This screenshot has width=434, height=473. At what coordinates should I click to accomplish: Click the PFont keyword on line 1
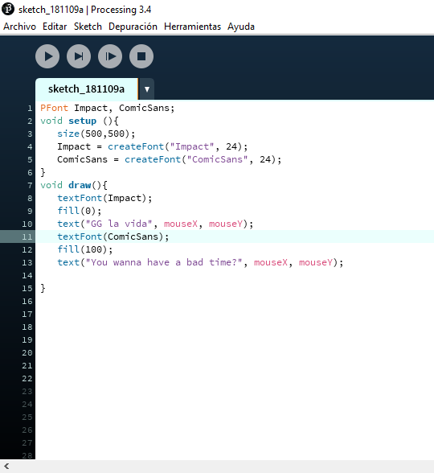(55, 108)
